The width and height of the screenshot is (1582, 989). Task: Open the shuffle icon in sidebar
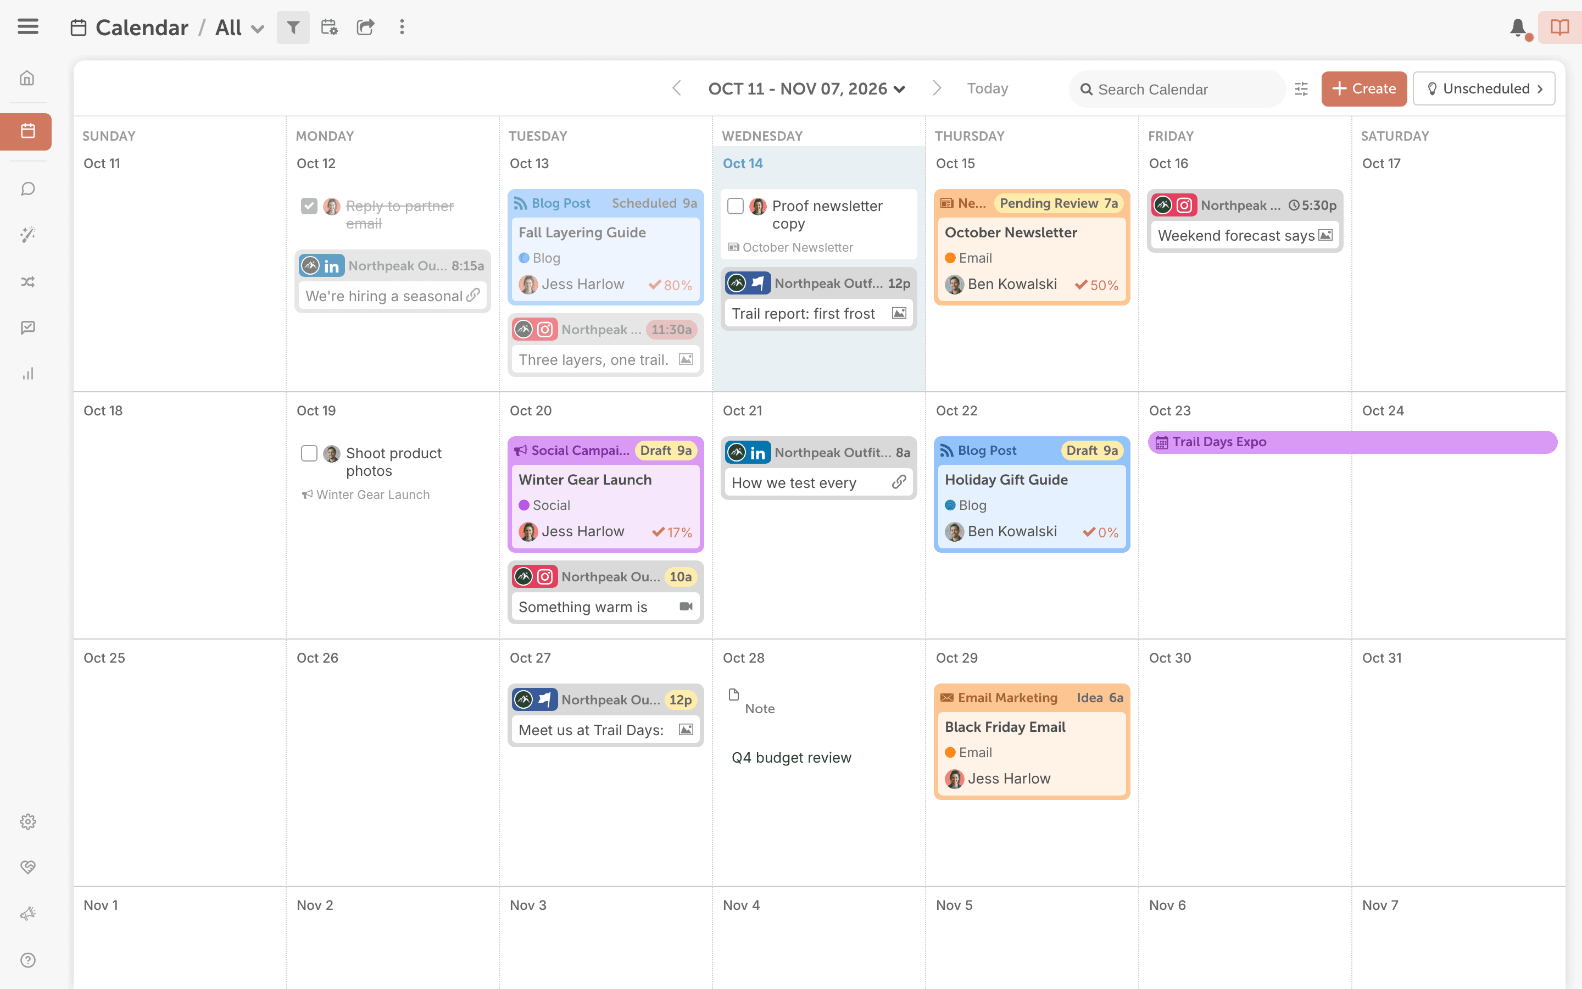pyautogui.click(x=27, y=282)
